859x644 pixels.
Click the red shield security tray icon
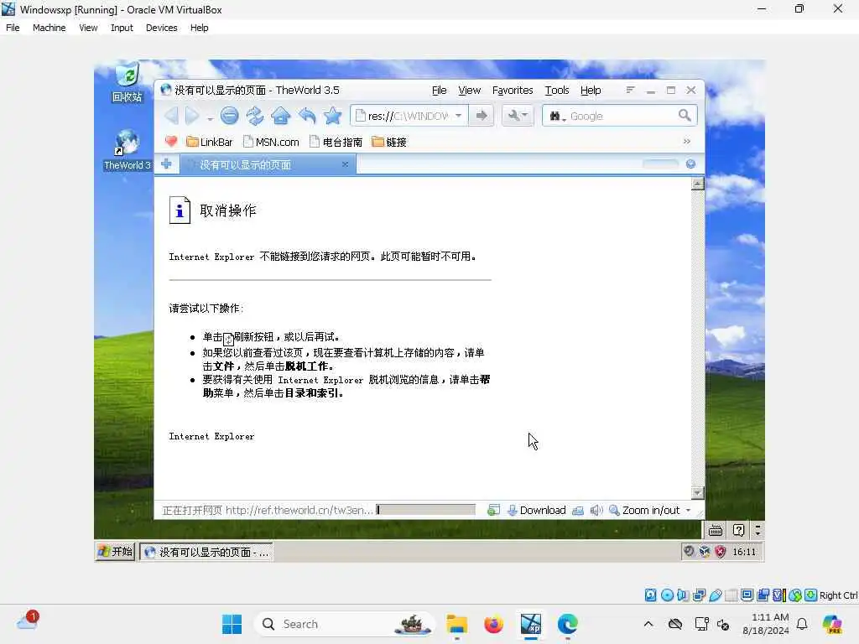tap(721, 552)
